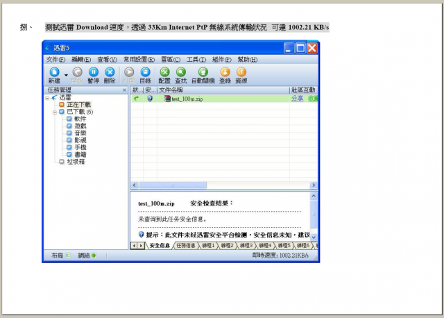Click the 登錄 (Login) toolbar icon
The image size is (444, 318).
[x=225, y=76]
